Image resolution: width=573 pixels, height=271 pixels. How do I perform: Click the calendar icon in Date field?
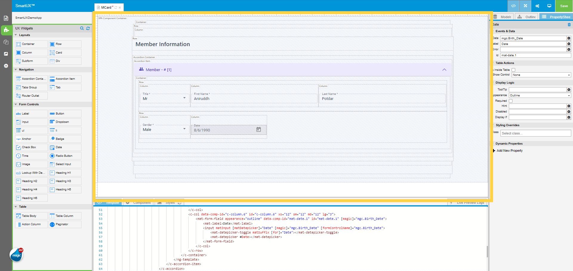[258, 130]
